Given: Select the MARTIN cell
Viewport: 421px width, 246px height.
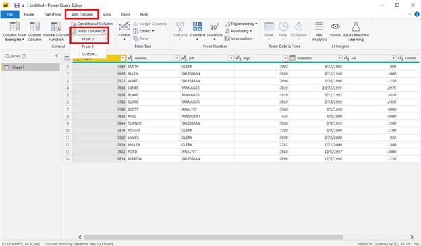Looking at the screenshot, I should 154,159.
